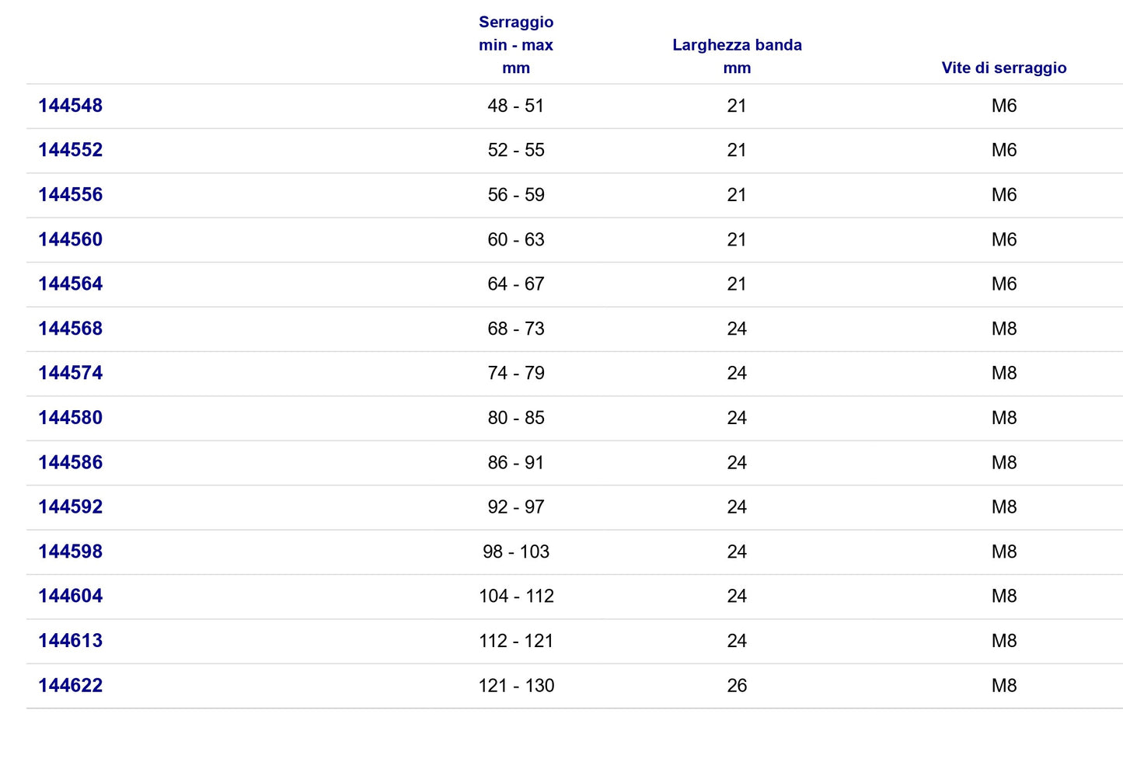The width and height of the screenshot is (1123, 783).
Task: Select the 121 - 130 clamping range cell
Action: coord(516,685)
